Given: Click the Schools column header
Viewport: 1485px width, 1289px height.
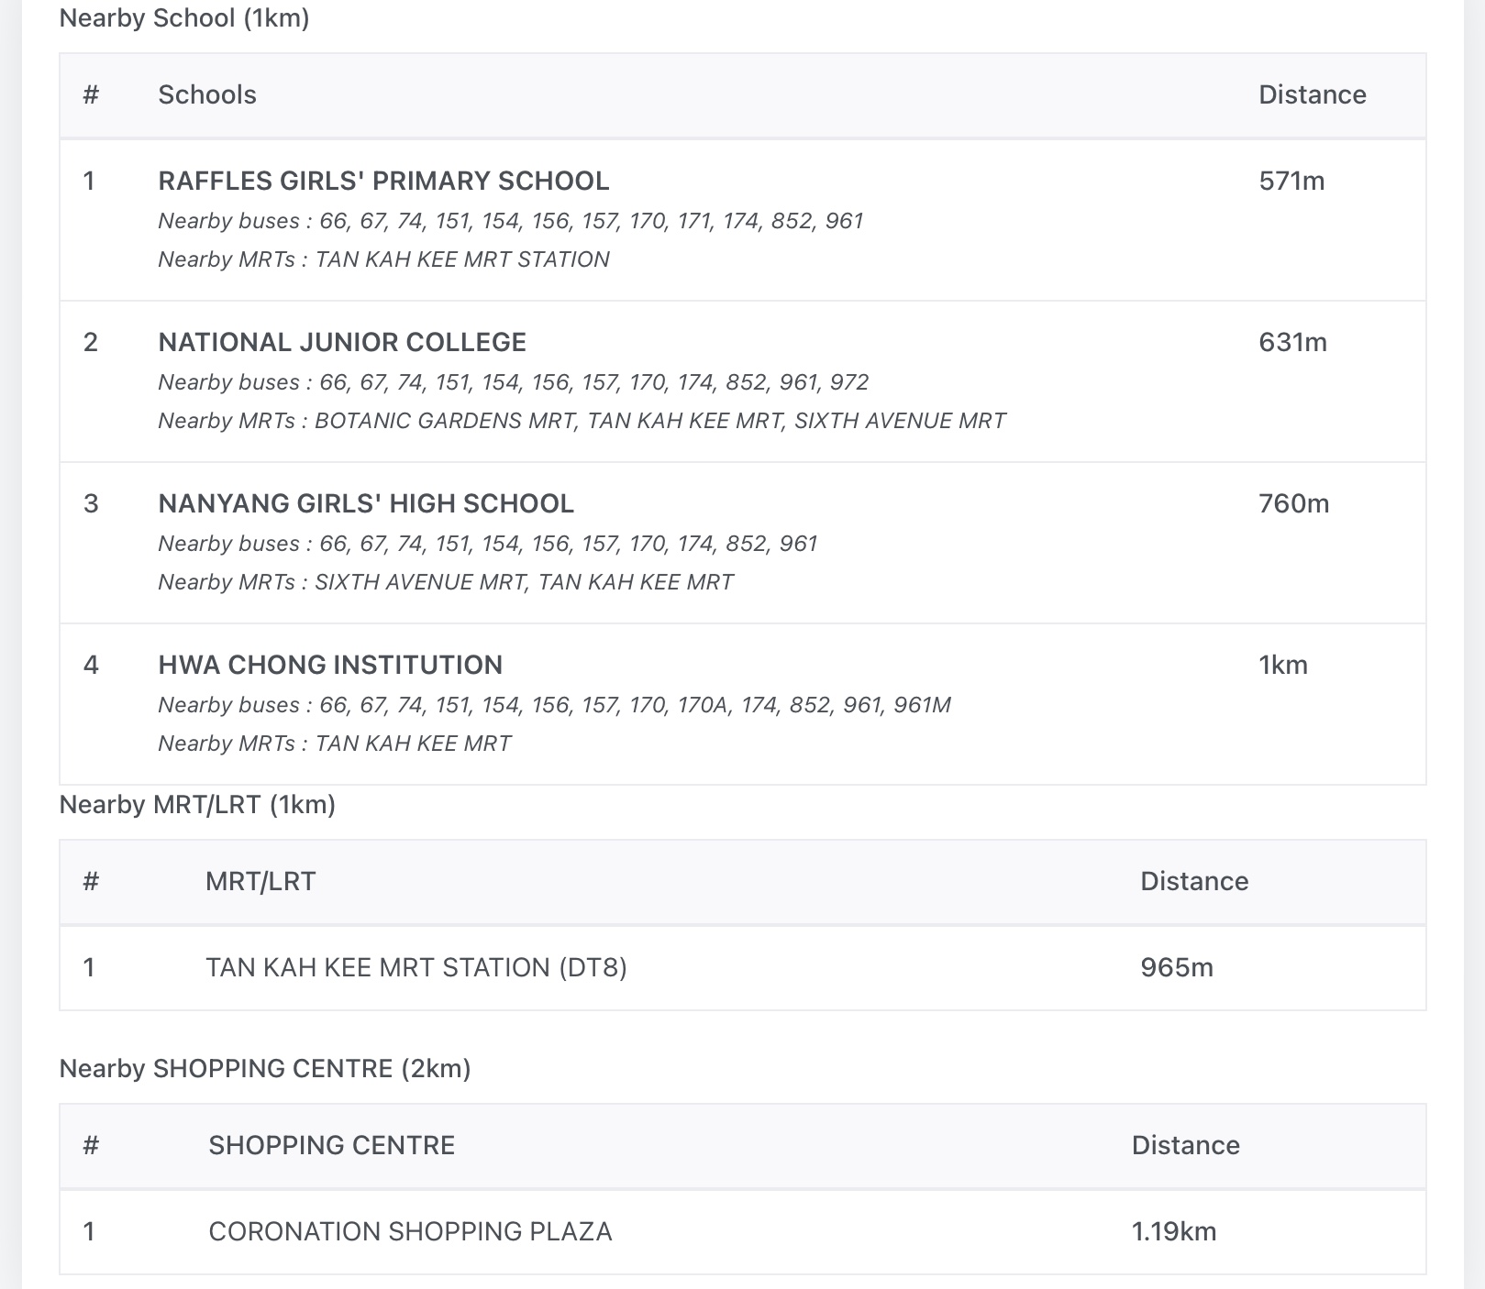Looking at the screenshot, I should (x=207, y=94).
